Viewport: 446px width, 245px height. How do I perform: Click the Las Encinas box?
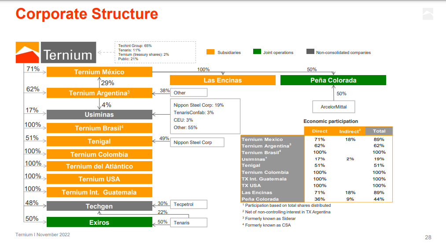[222, 80]
